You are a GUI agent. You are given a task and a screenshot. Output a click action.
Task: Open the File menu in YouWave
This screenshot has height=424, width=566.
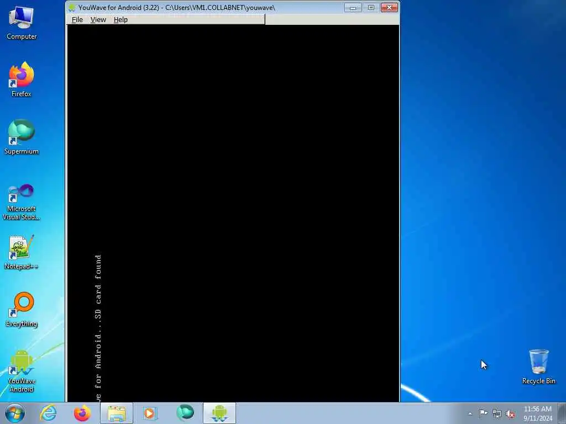[77, 19]
